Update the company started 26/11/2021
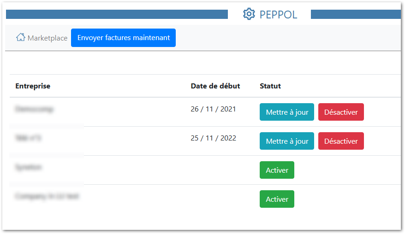Viewport: 405px width, 234px height. click(x=287, y=112)
